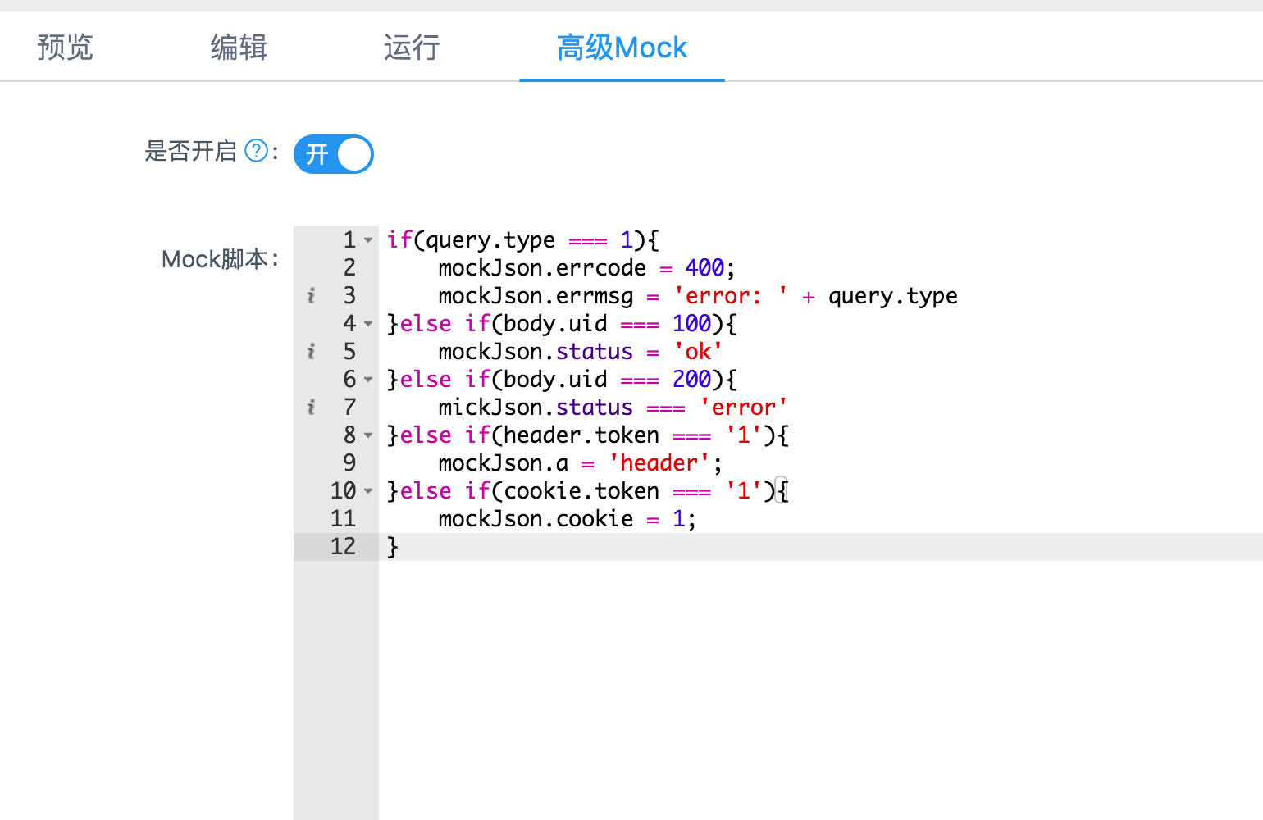Click the info marker on line 7

tap(311, 407)
